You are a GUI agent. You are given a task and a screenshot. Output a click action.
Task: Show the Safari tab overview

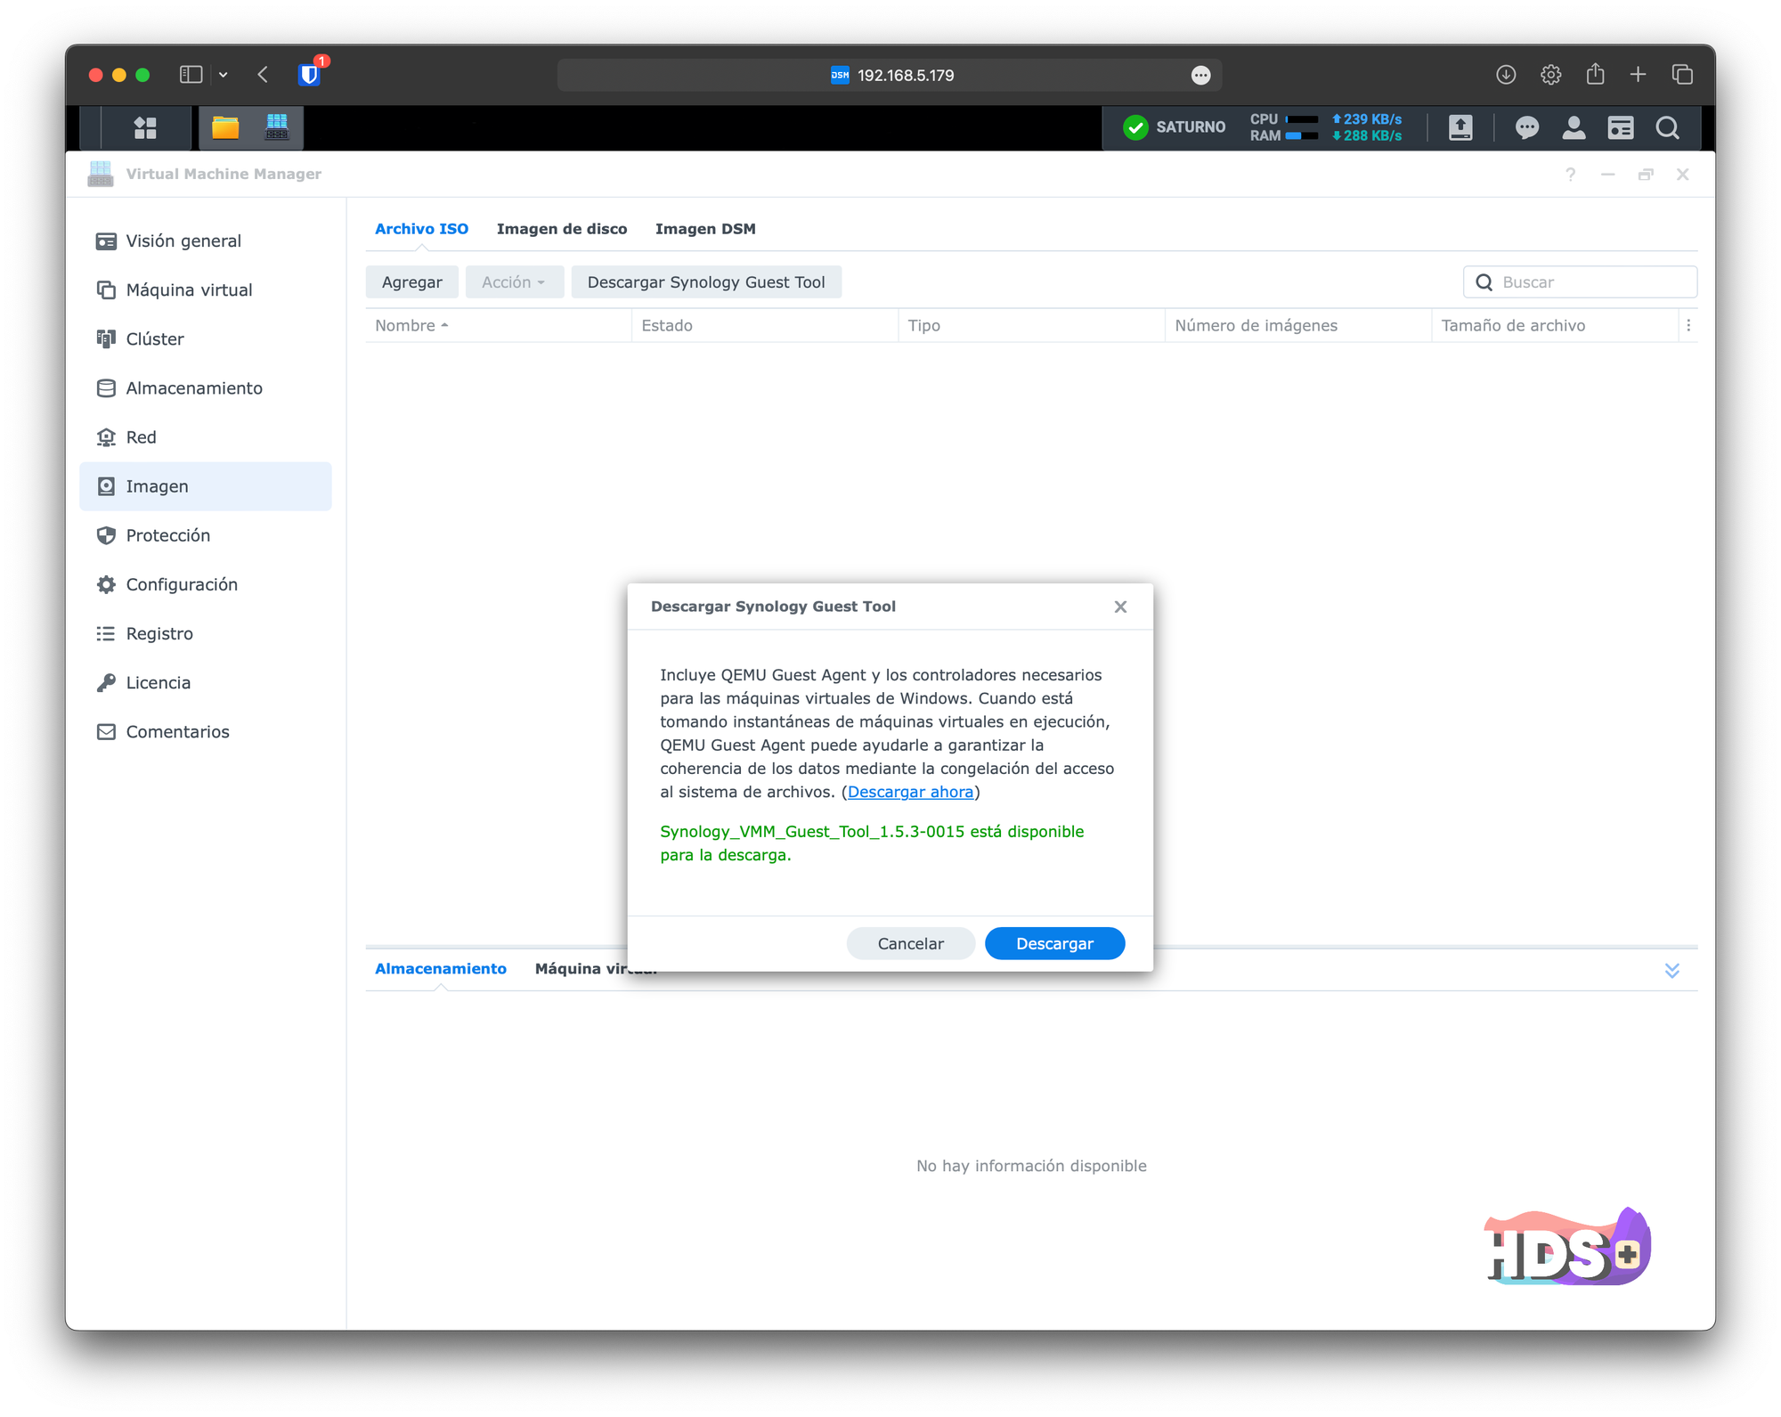(x=1682, y=75)
